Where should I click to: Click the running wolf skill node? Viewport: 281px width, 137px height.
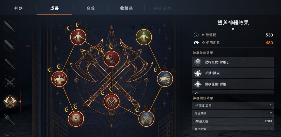(165, 79)
